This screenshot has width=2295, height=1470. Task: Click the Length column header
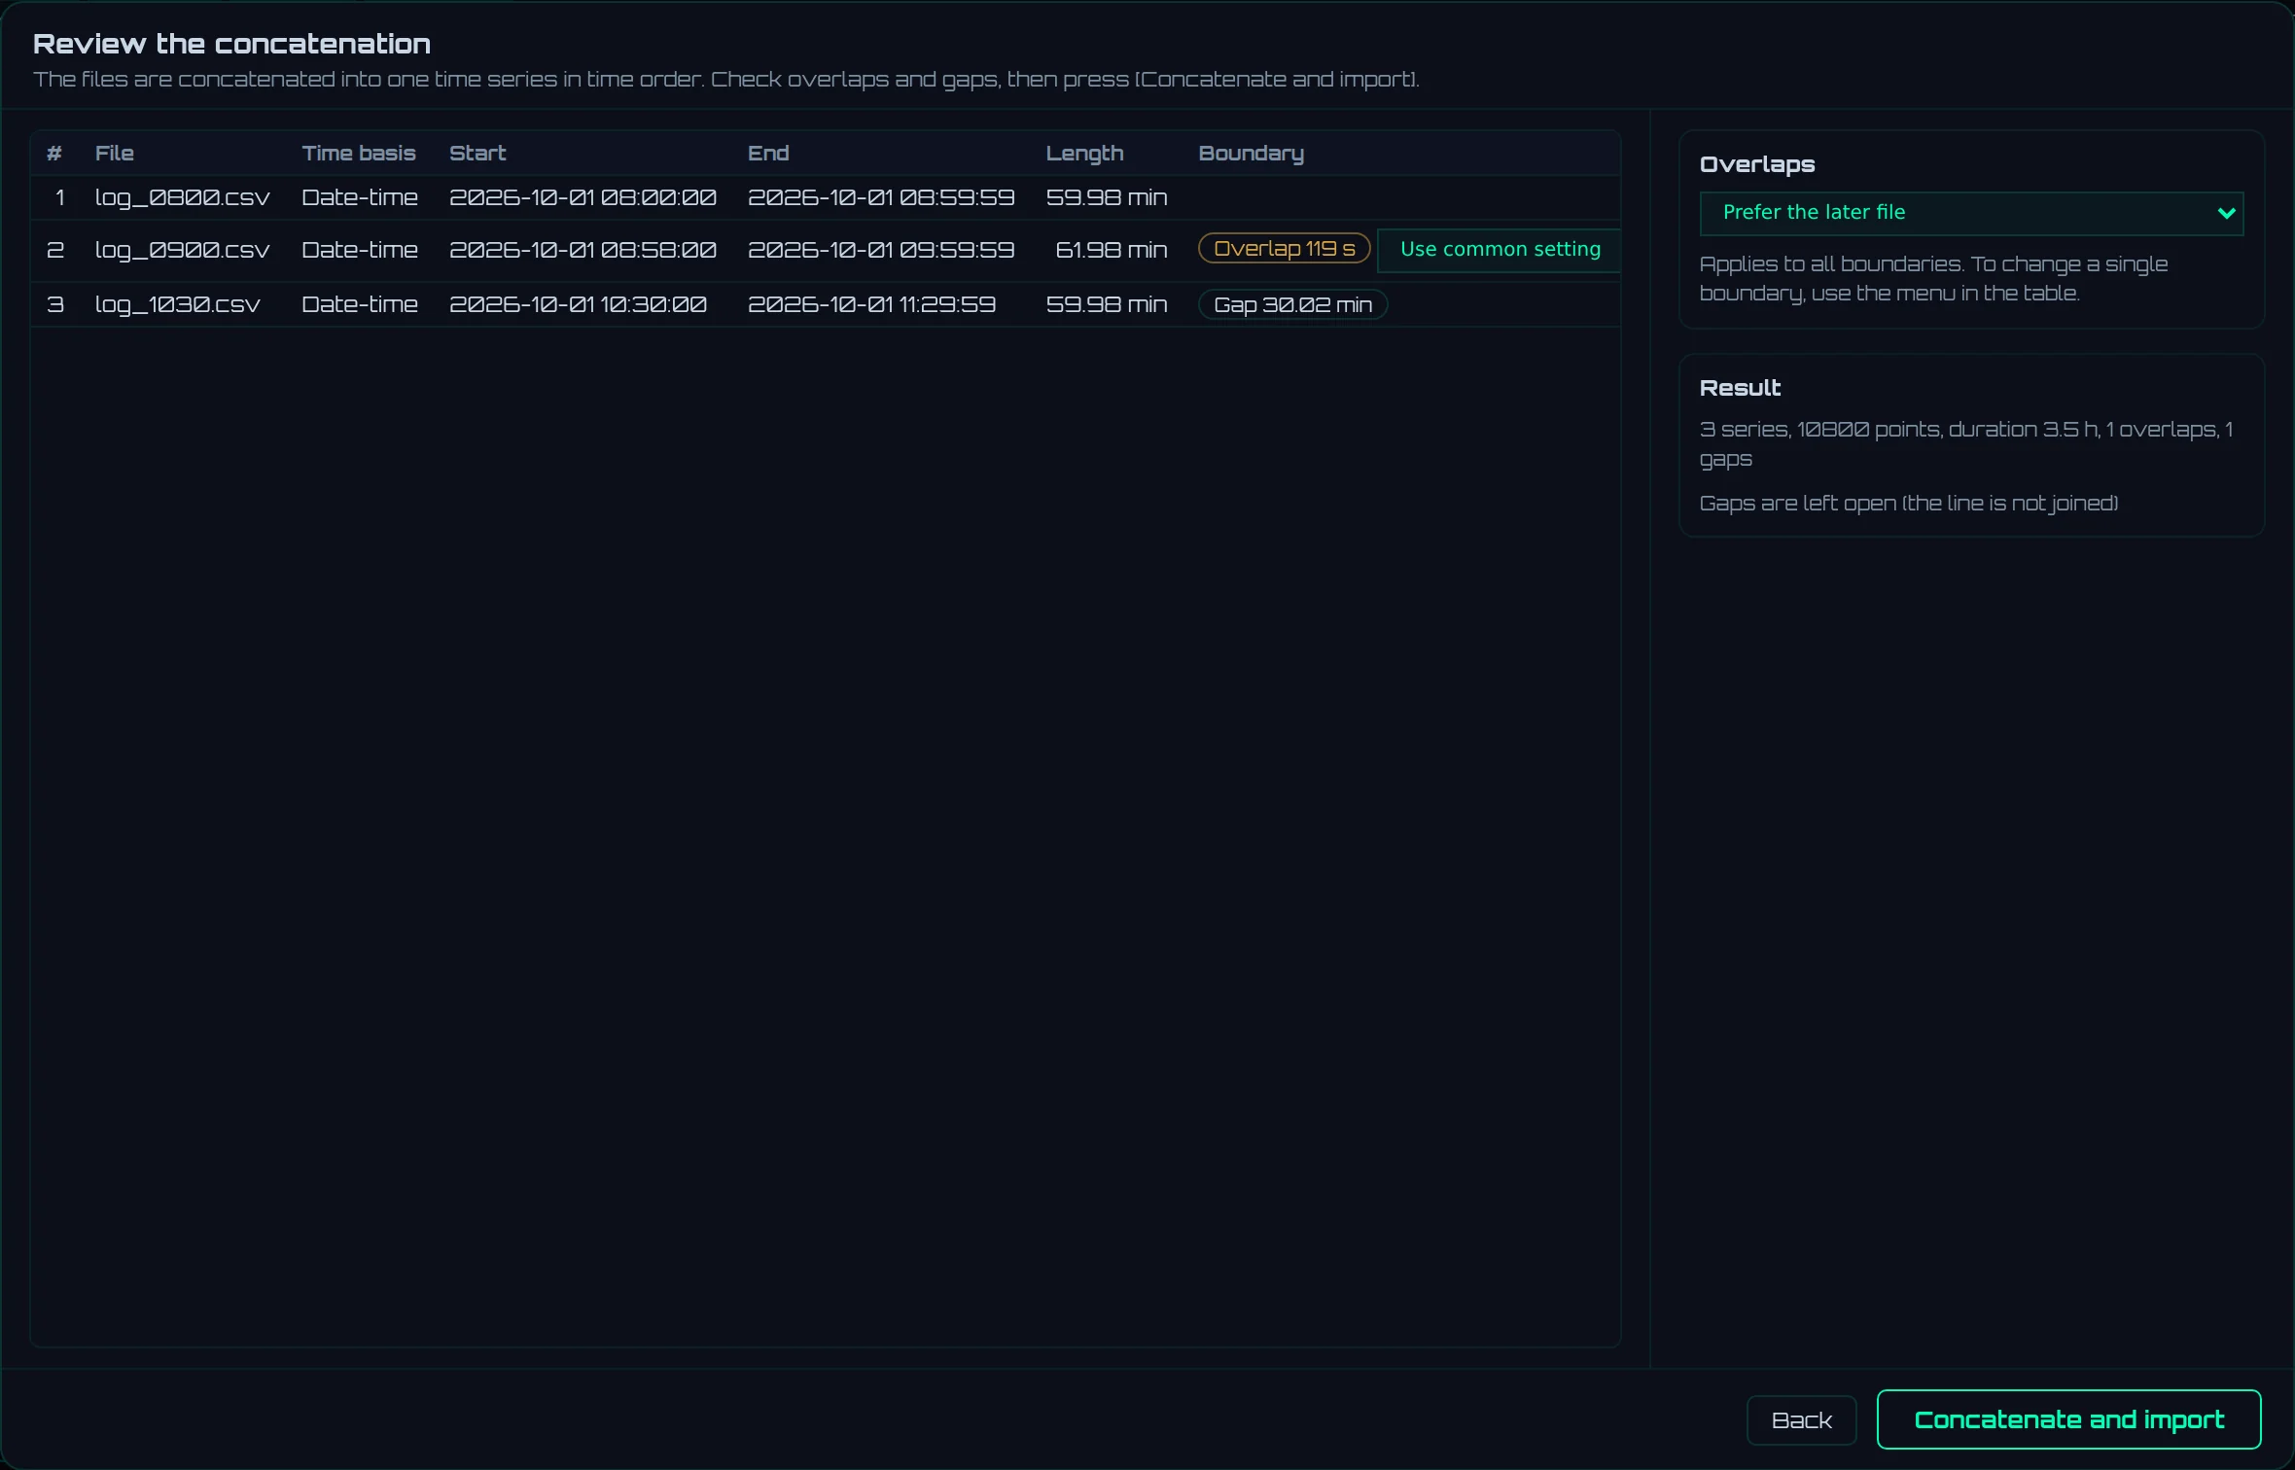1084,154
